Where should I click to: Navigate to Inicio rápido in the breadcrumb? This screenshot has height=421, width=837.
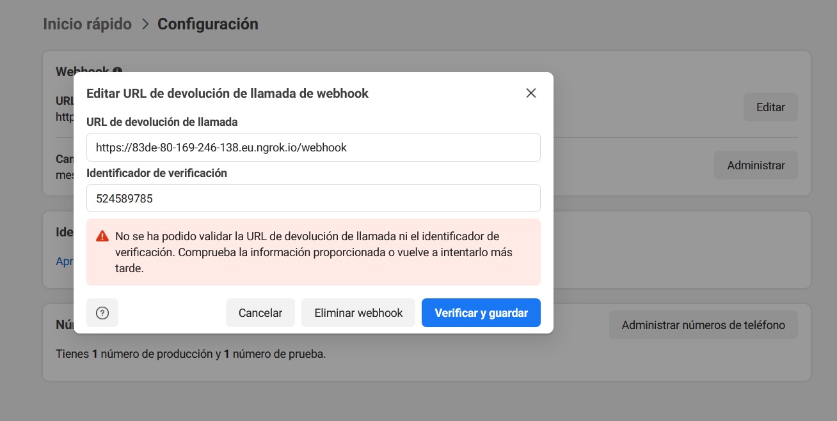click(87, 24)
